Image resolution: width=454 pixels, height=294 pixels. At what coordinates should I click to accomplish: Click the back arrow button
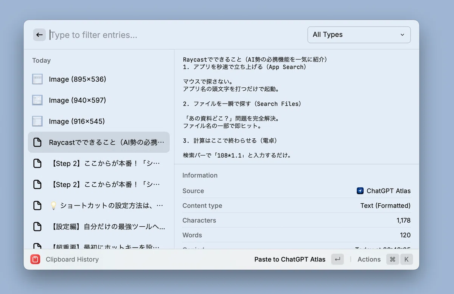tap(39, 35)
